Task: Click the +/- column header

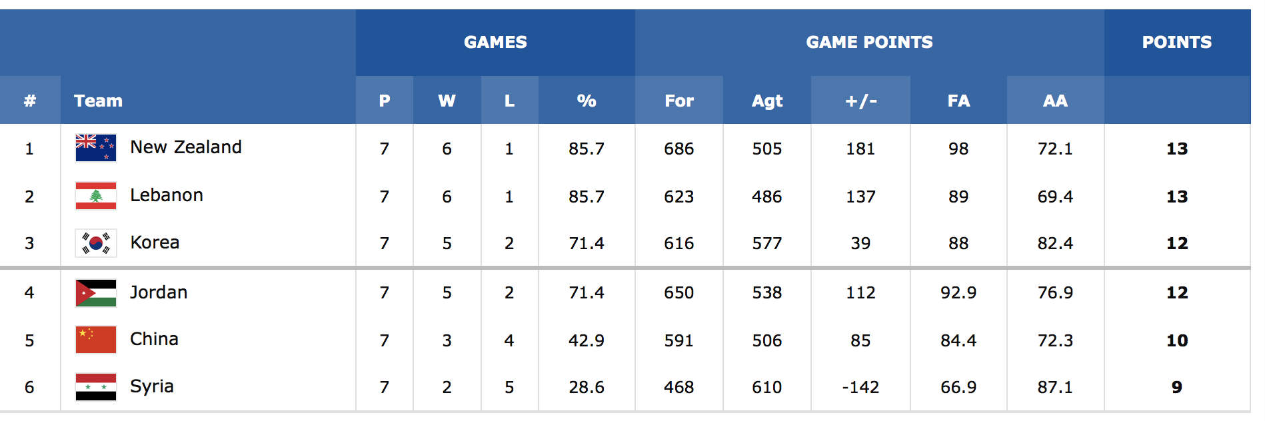Action: [860, 101]
